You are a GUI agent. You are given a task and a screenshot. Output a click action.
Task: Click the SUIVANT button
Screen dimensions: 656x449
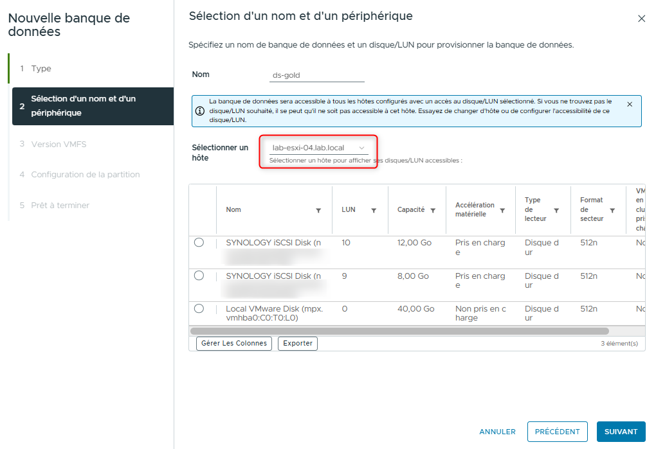(x=621, y=432)
